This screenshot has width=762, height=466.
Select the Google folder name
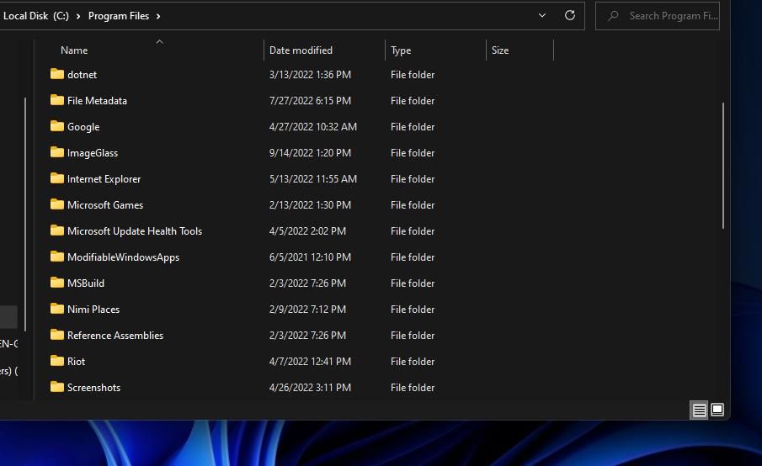click(x=83, y=127)
